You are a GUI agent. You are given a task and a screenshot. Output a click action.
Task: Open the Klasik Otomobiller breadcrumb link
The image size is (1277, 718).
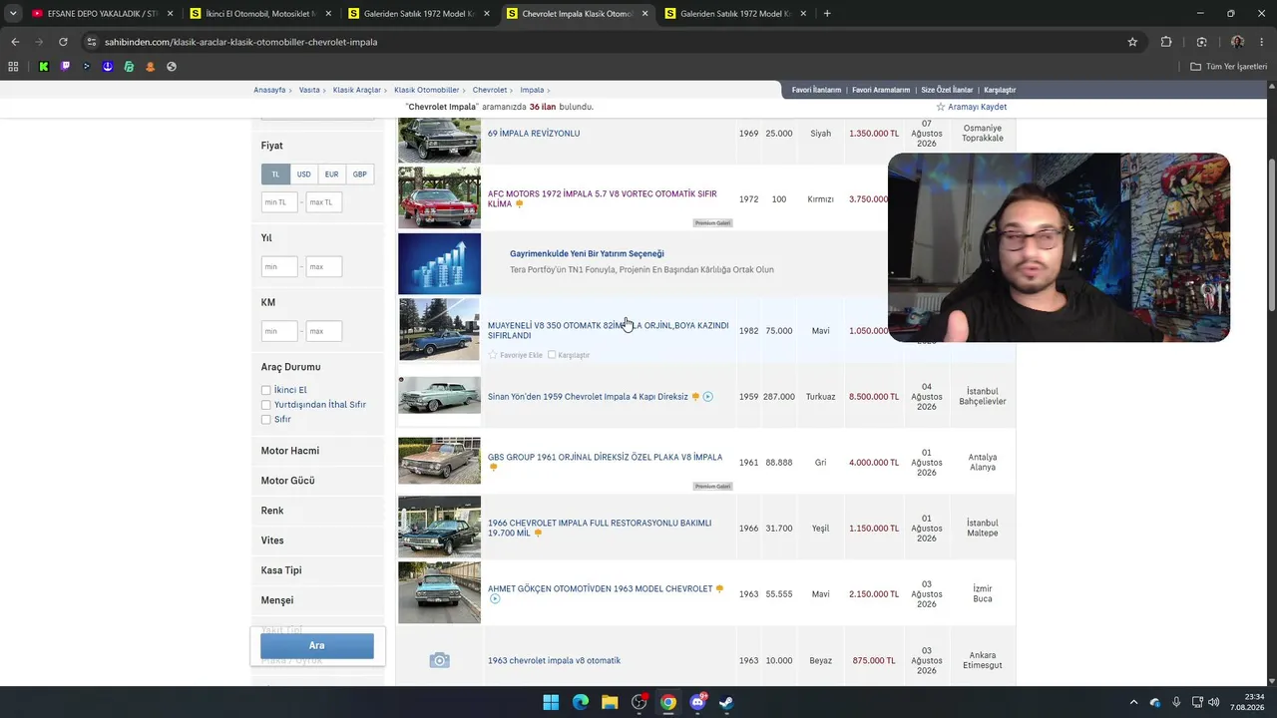[427, 90]
